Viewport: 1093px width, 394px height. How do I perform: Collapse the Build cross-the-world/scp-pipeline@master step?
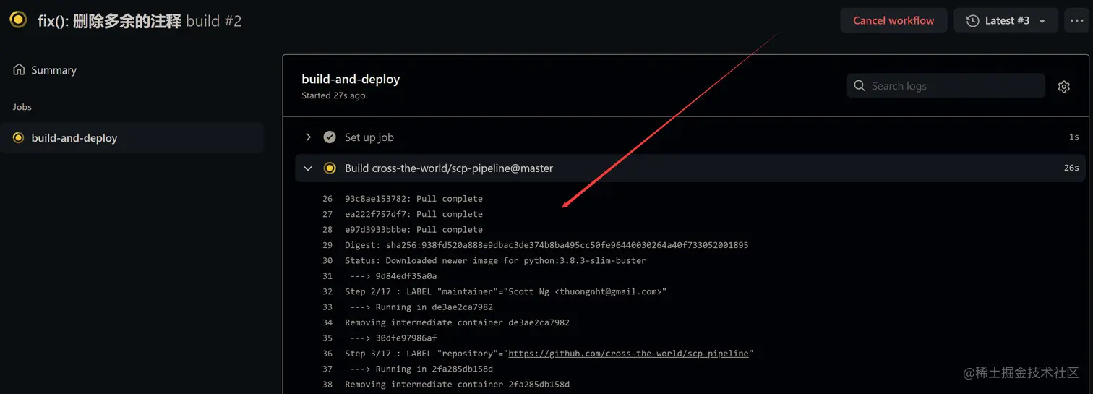coord(308,168)
